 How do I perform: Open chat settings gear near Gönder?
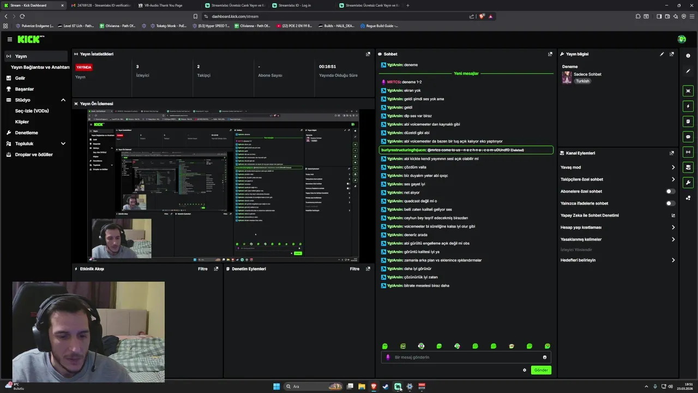tap(525, 370)
